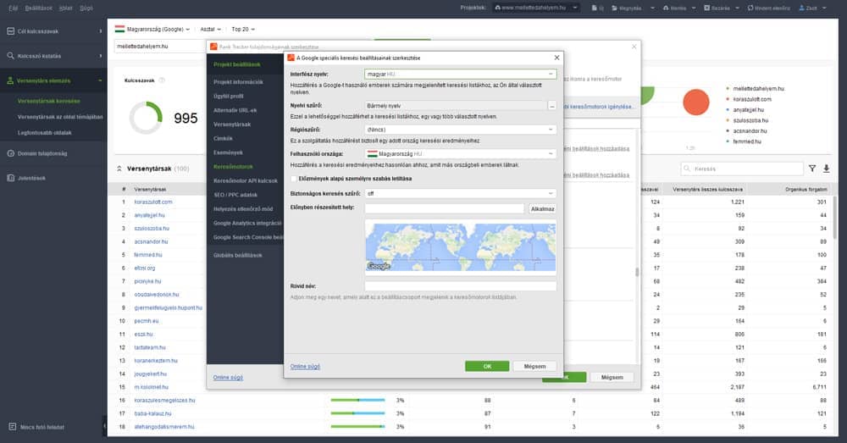This screenshot has width=847, height=443.
Task: Click the user account icon in the top bar
Action: (801, 8)
